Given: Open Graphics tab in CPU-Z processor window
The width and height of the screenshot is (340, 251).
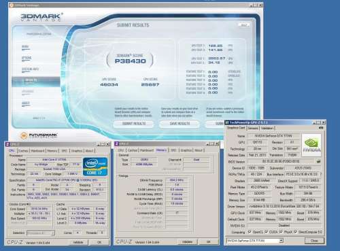Looking at the screenshot, I should coord(77,151).
